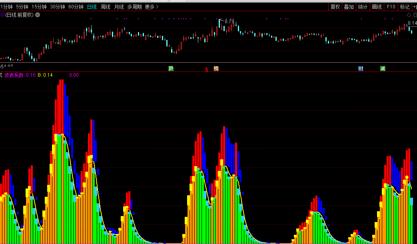Viewport: 417px width, 244px height.
Task: Click the green 跌 event marker
Action: pos(171,69)
